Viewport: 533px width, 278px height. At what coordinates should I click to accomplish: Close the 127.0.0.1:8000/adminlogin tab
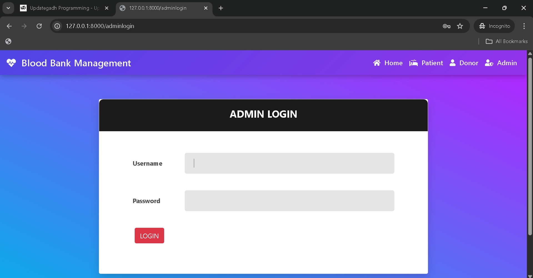(206, 8)
